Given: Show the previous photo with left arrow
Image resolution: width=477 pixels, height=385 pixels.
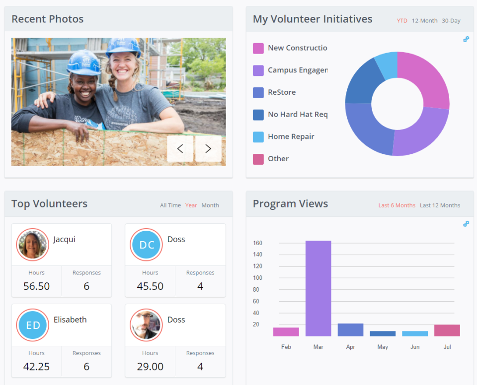Looking at the screenshot, I should tap(180, 148).
